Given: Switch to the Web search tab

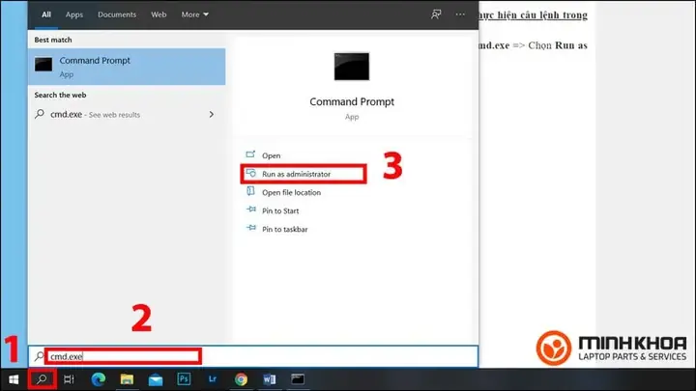Looking at the screenshot, I should pos(159,14).
